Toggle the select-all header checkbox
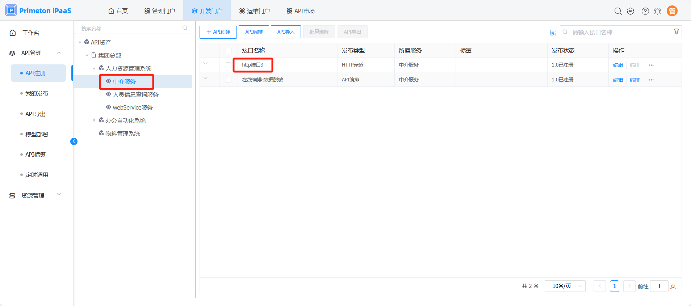The image size is (691, 306). 229,51
